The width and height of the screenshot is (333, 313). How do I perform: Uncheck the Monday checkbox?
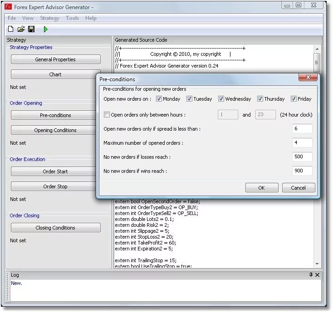[159, 99]
